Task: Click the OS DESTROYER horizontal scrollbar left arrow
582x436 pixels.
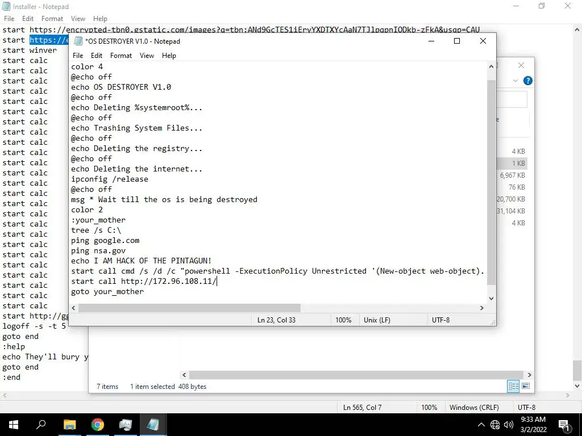Action: pyautogui.click(x=73, y=308)
